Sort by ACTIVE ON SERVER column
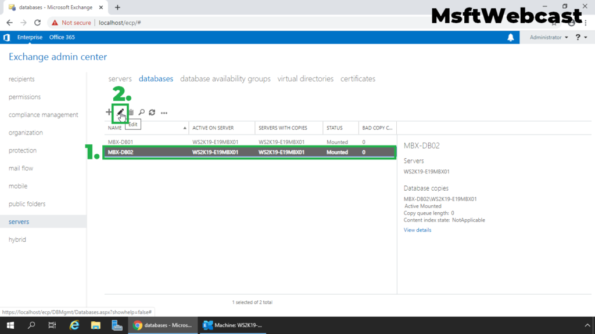The height and width of the screenshot is (334, 595). [222, 128]
